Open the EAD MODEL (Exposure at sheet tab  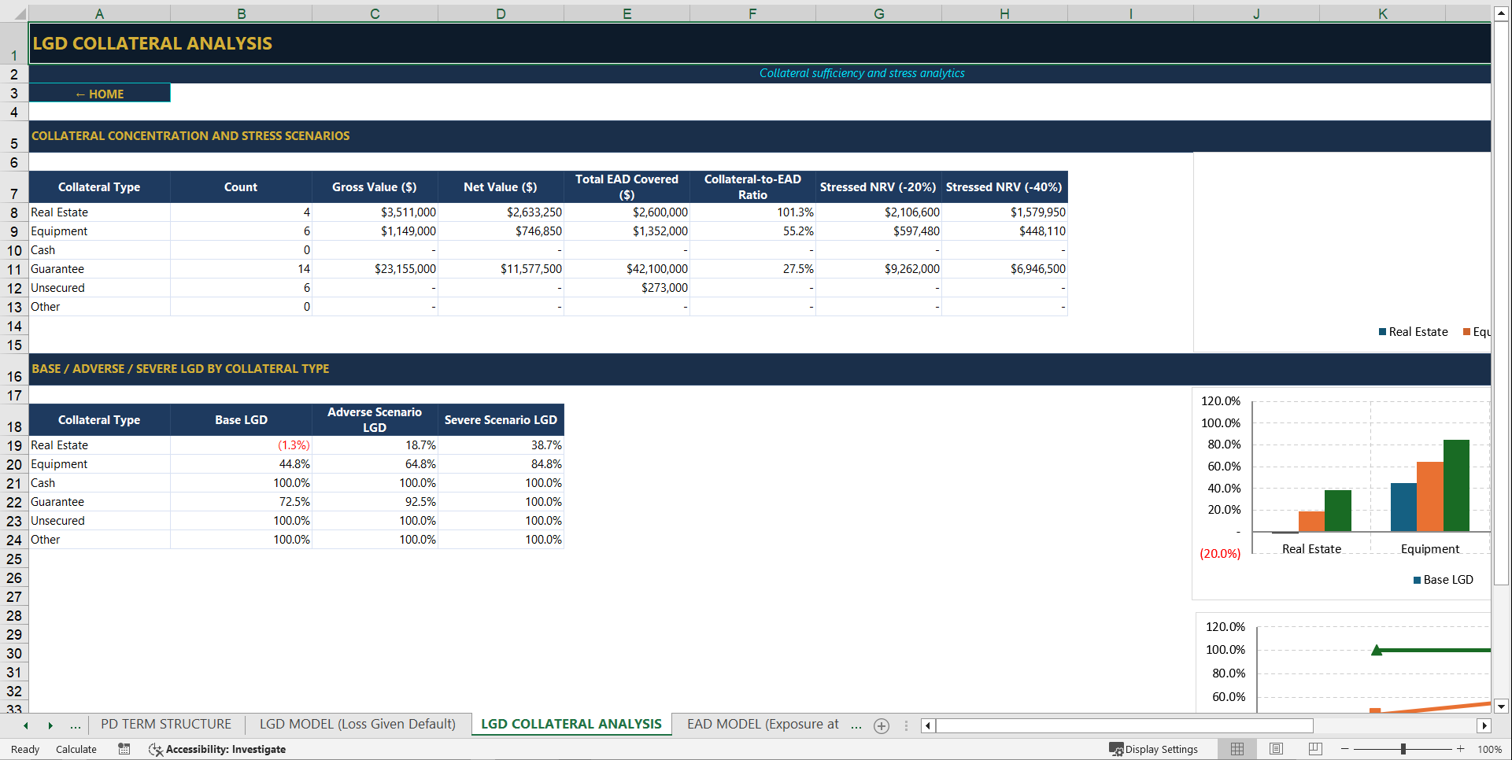(x=763, y=725)
